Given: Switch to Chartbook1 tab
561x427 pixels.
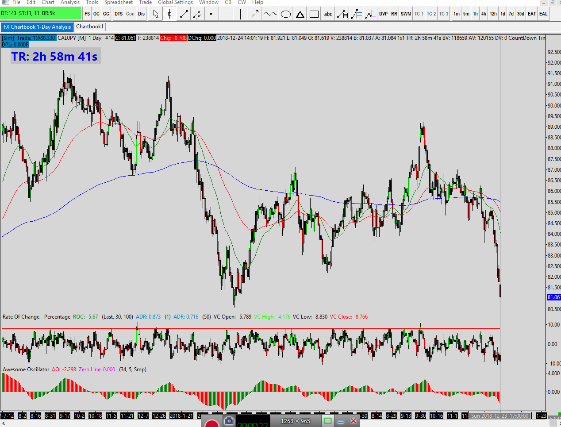Looking at the screenshot, I should point(90,27).
